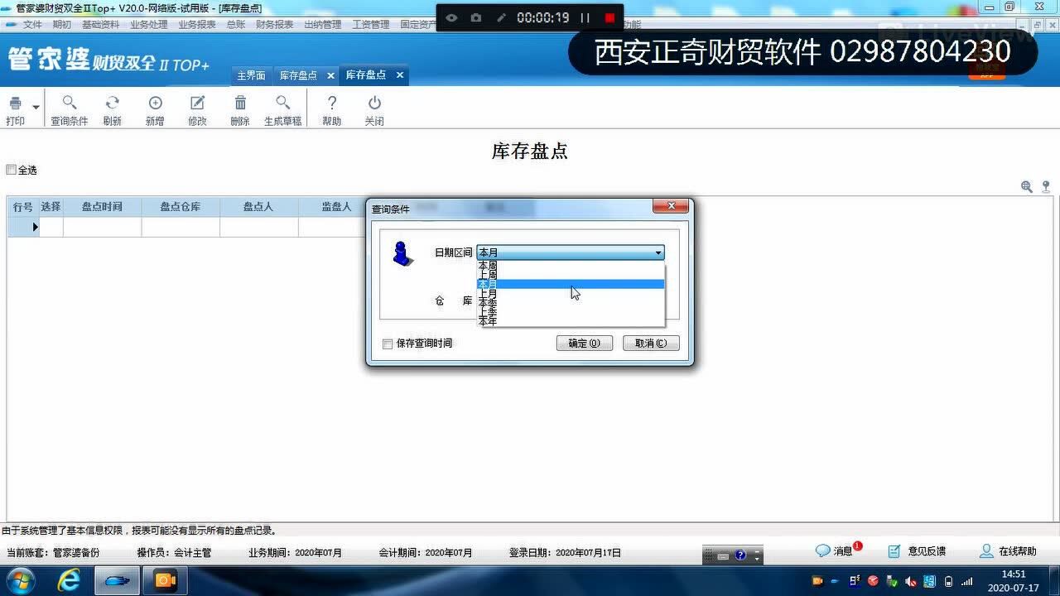This screenshot has width=1060, height=596.
Task: Click the 刷新 refresh toolbar icon
Action: [112, 103]
